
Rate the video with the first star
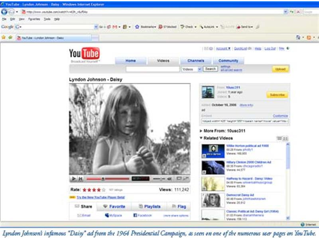pyautogui.click(x=85, y=190)
